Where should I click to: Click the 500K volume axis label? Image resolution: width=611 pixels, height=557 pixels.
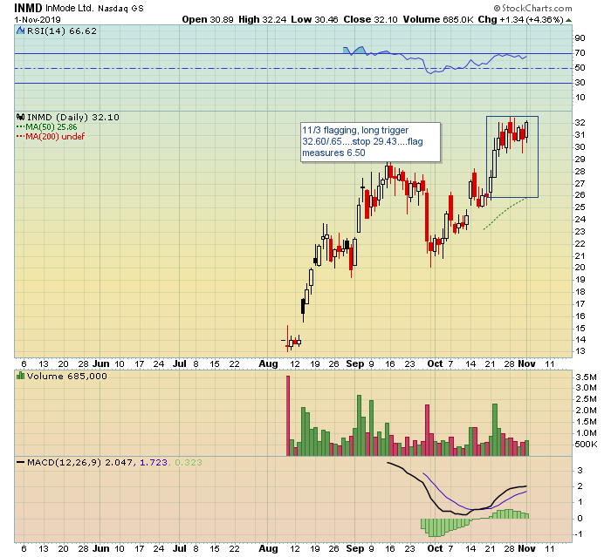coord(586,445)
